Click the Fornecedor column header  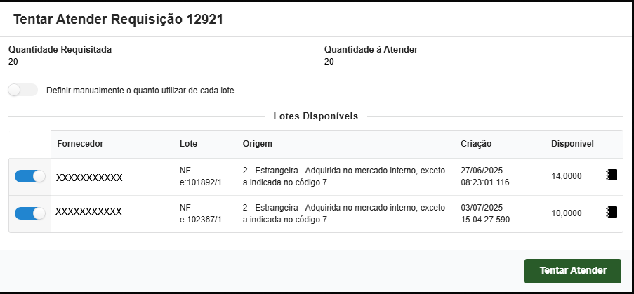(80, 144)
